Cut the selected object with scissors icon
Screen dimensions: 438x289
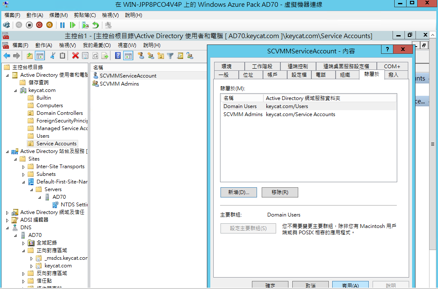coord(53,56)
